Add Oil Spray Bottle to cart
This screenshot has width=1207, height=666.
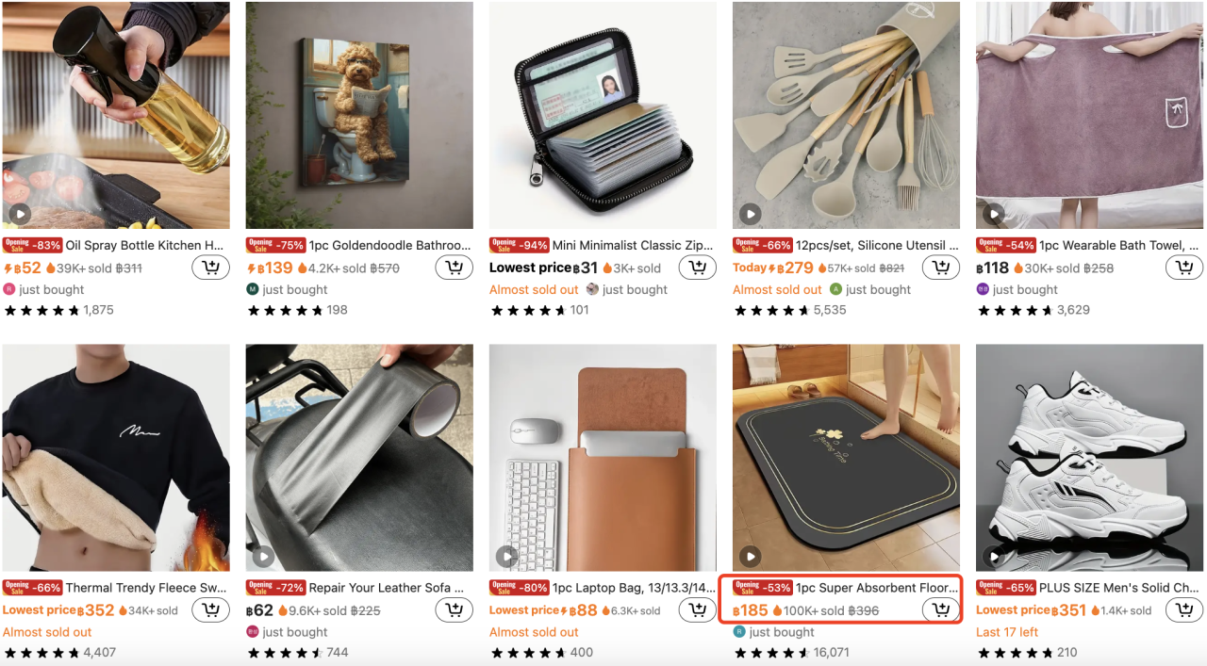tap(211, 268)
